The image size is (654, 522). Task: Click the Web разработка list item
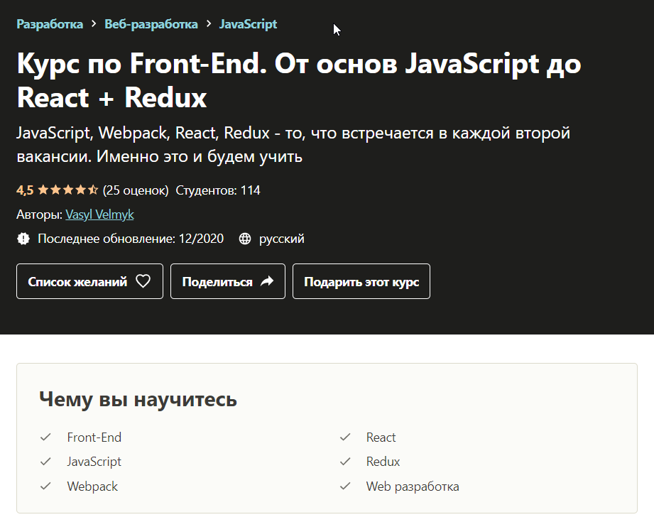coord(413,486)
